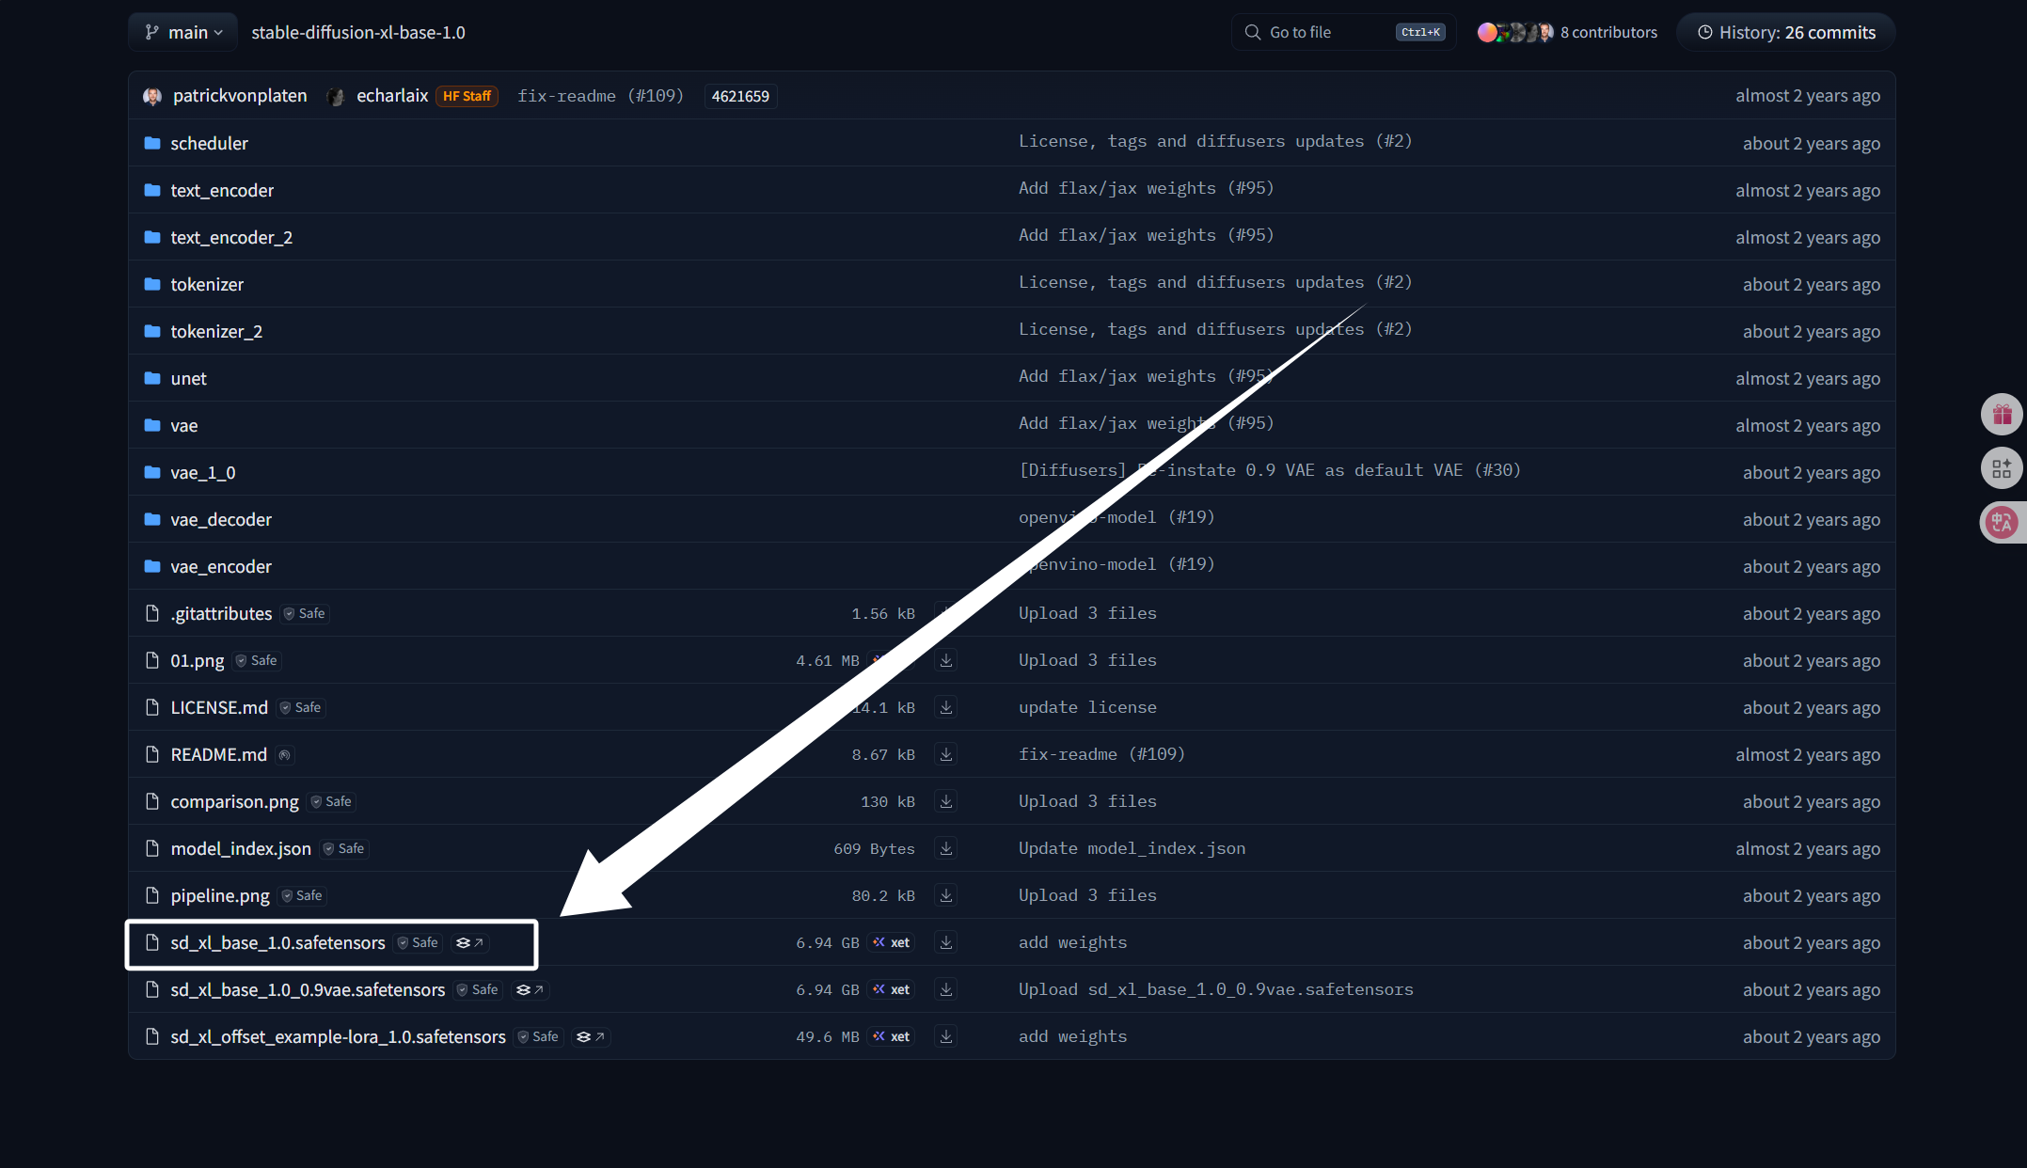The height and width of the screenshot is (1168, 2027).
Task: Click the Safe badge next to .gitattributes
Action: 305,613
